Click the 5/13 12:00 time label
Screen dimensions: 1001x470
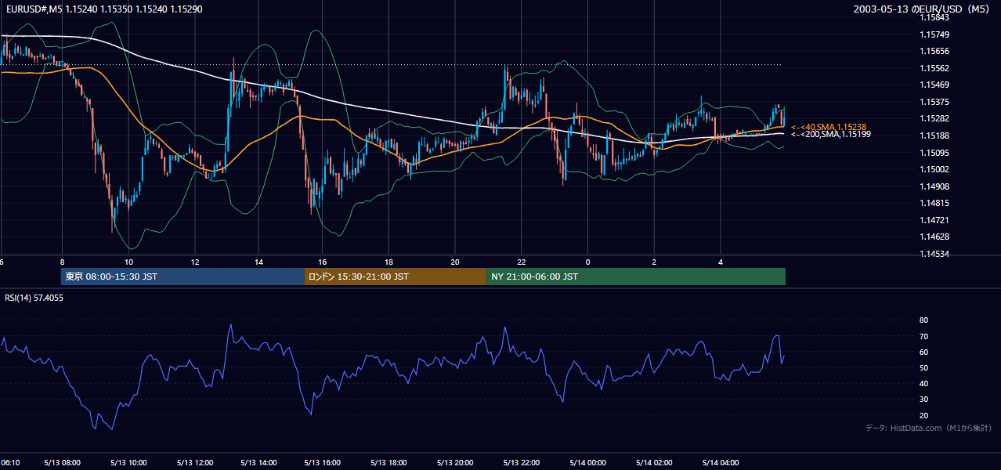[x=194, y=463]
